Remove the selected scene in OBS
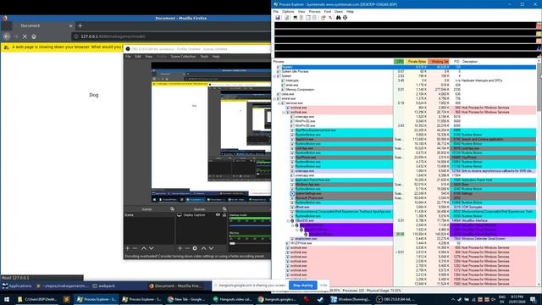Image resolution: width=542 pixels, height=305 pixels. (x=135, y=248)
